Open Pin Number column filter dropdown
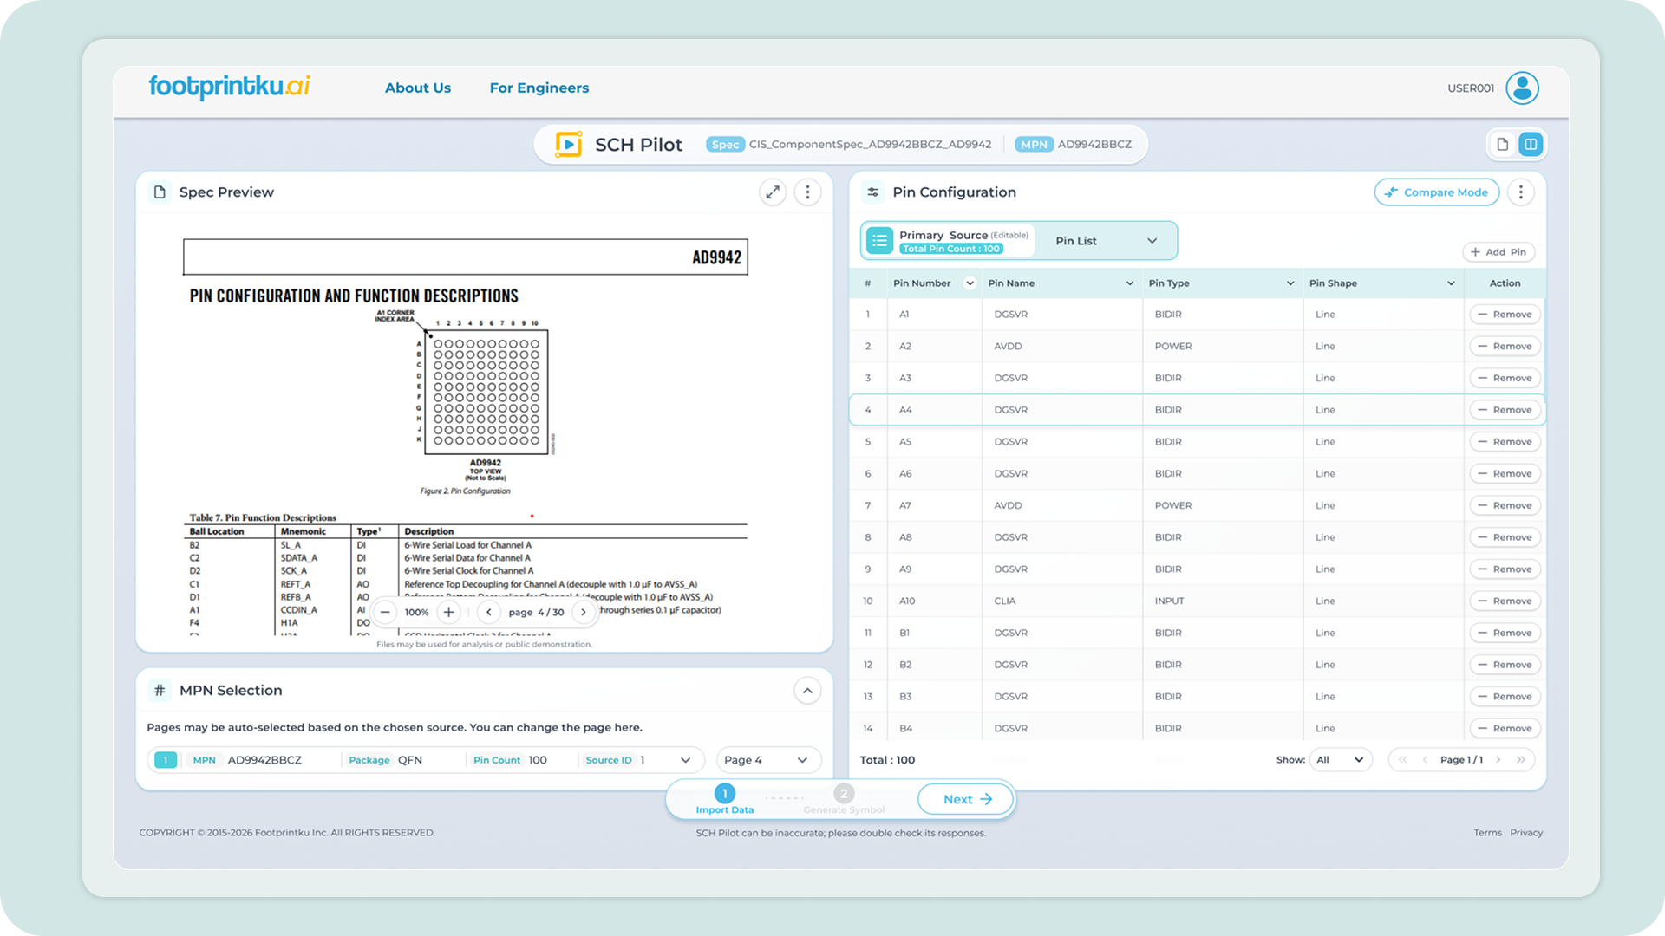 coord(970,283)
